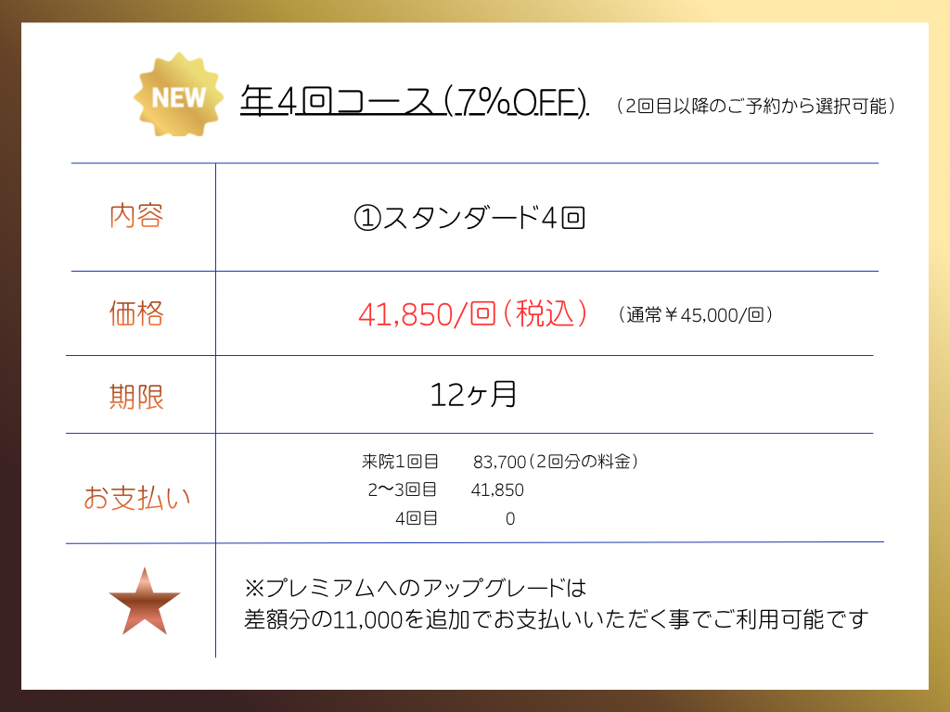Click the gold NEW badge icon
950x712 pixels.
[x=179, y=95]
